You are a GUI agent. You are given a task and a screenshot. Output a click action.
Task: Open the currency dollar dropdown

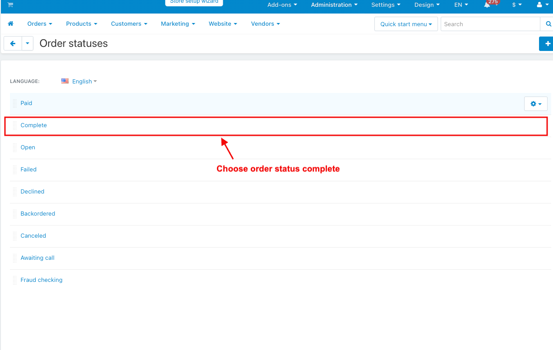516,5
